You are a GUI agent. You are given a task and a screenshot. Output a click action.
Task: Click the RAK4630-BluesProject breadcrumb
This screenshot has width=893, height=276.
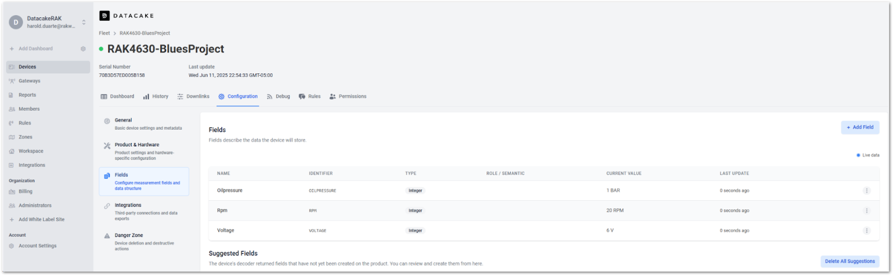coord(145,33)
